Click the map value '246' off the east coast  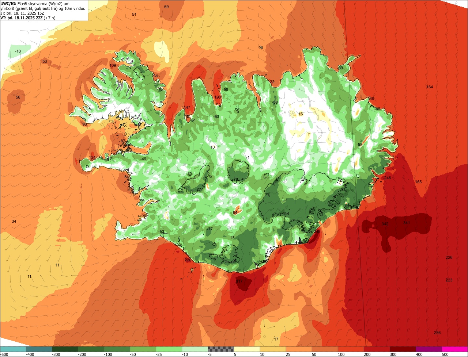click(x=388, y=178)
